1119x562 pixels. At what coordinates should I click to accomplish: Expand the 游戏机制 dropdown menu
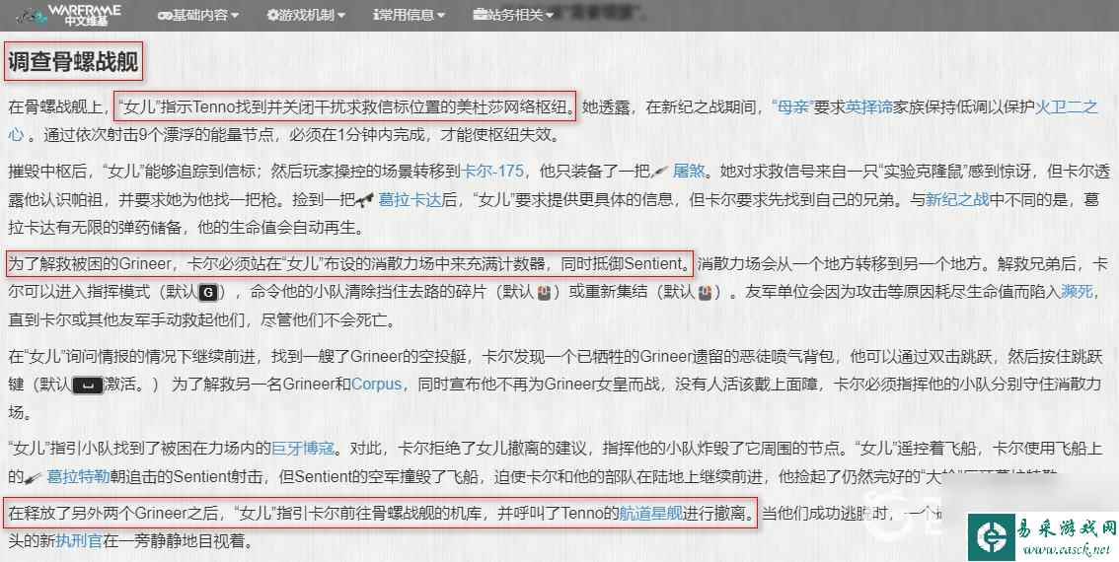[x=306, y=14]
